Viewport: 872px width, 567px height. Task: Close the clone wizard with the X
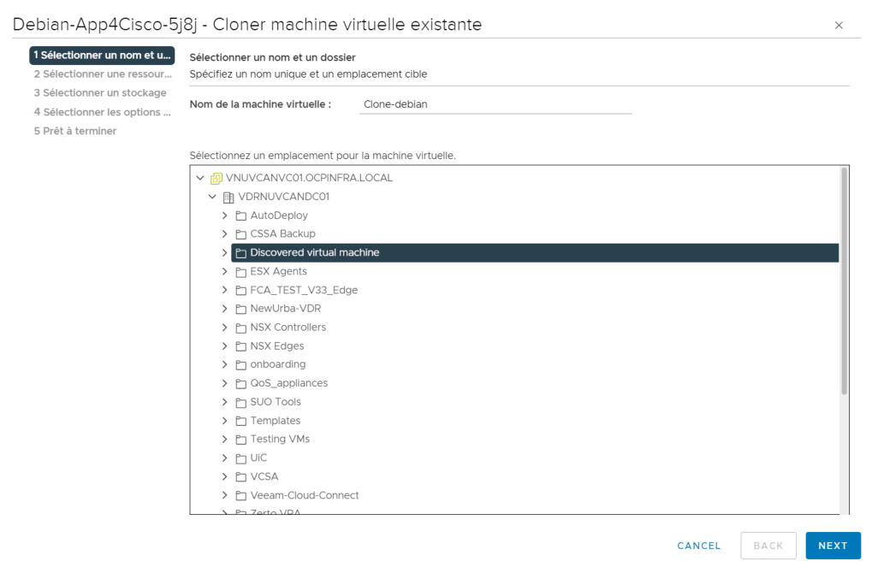coord(839,26)
